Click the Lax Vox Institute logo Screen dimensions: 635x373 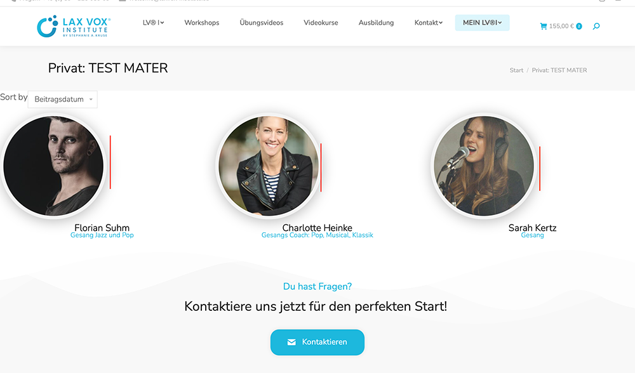pyautogui.click(x=74, y=26)
